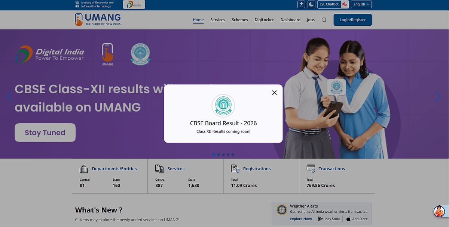Click the Transactions icon
Screen dimensions: 449x227
tap(311, 168)
